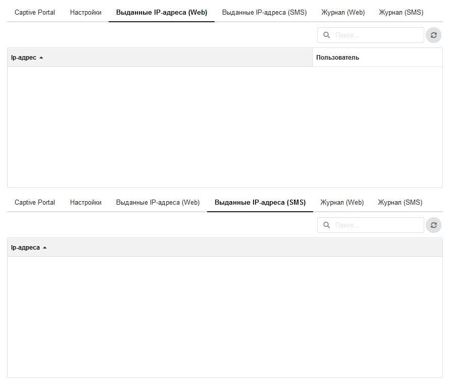The width and height of the screenshot is (450, 380).
Task: Select the active Выданные IP-адреса (SMS) tab
Action: click(x=260, y=203)
